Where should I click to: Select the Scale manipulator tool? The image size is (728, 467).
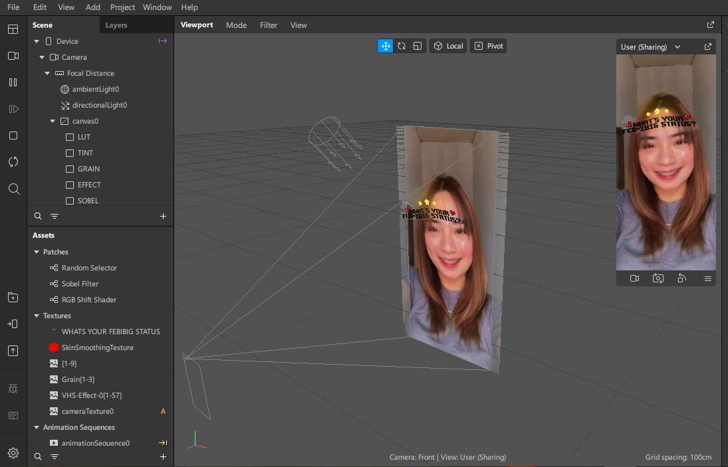click(x=418, y=46)
